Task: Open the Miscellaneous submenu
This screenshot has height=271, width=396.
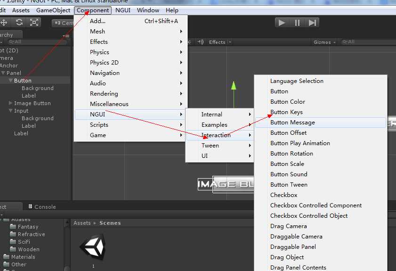Action: [131, 104]
